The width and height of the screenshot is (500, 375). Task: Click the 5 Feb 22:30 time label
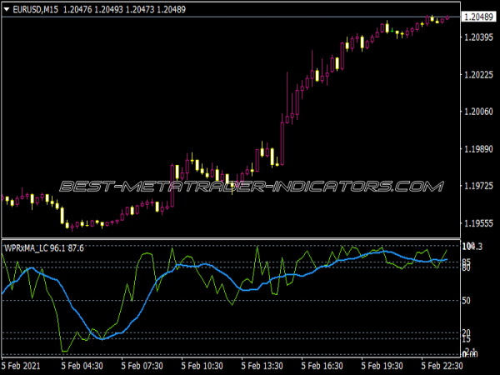click(x=442, y=365)
